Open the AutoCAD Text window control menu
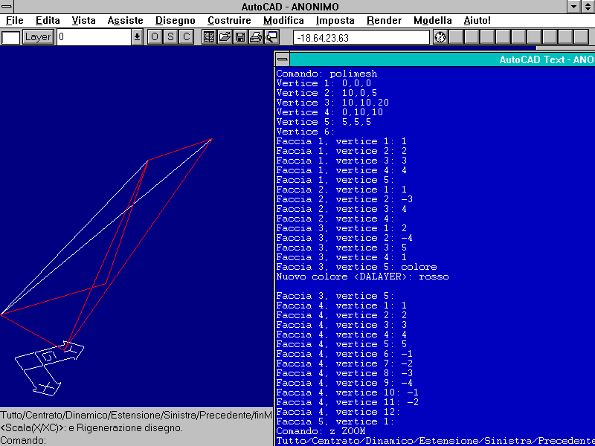 (283, 59)
